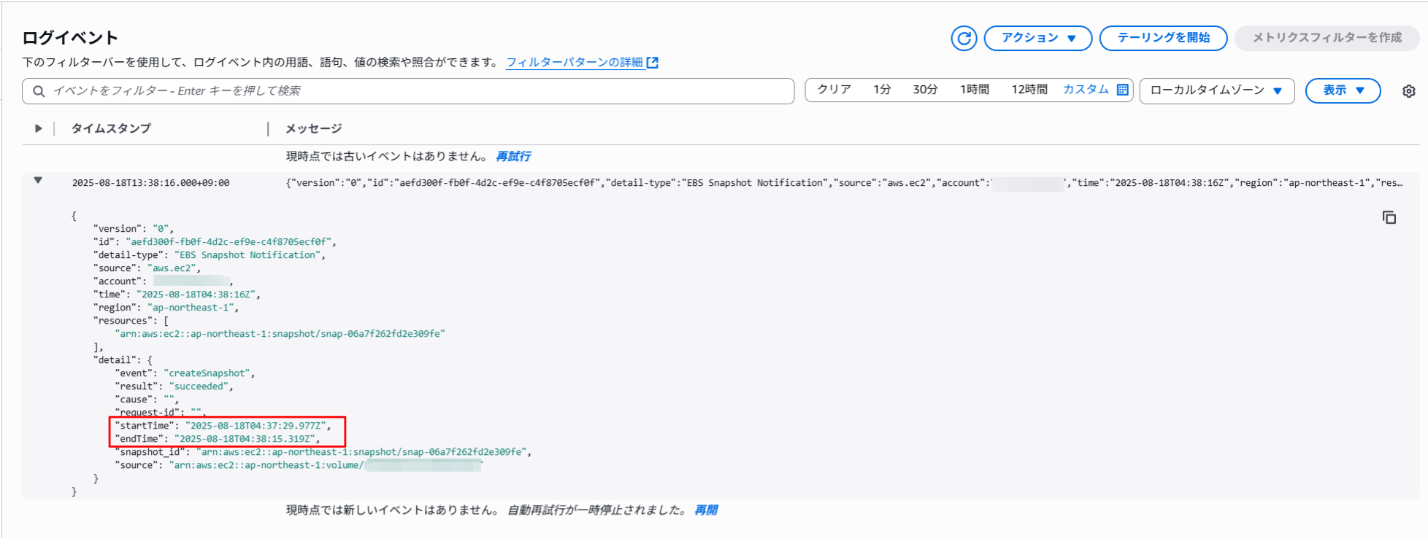Open settings gear icon
1428x538 pixels.
(x=1409, y=91)
